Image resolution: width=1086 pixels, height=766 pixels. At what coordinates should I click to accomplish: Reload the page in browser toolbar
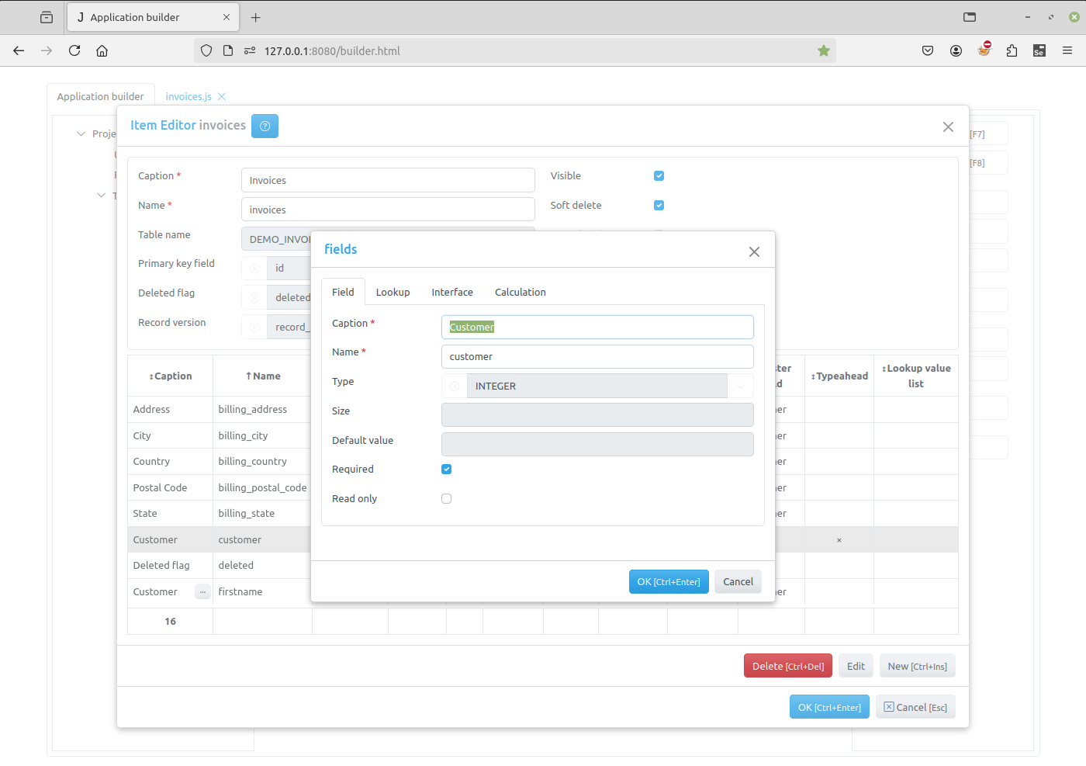pos(74,51)
